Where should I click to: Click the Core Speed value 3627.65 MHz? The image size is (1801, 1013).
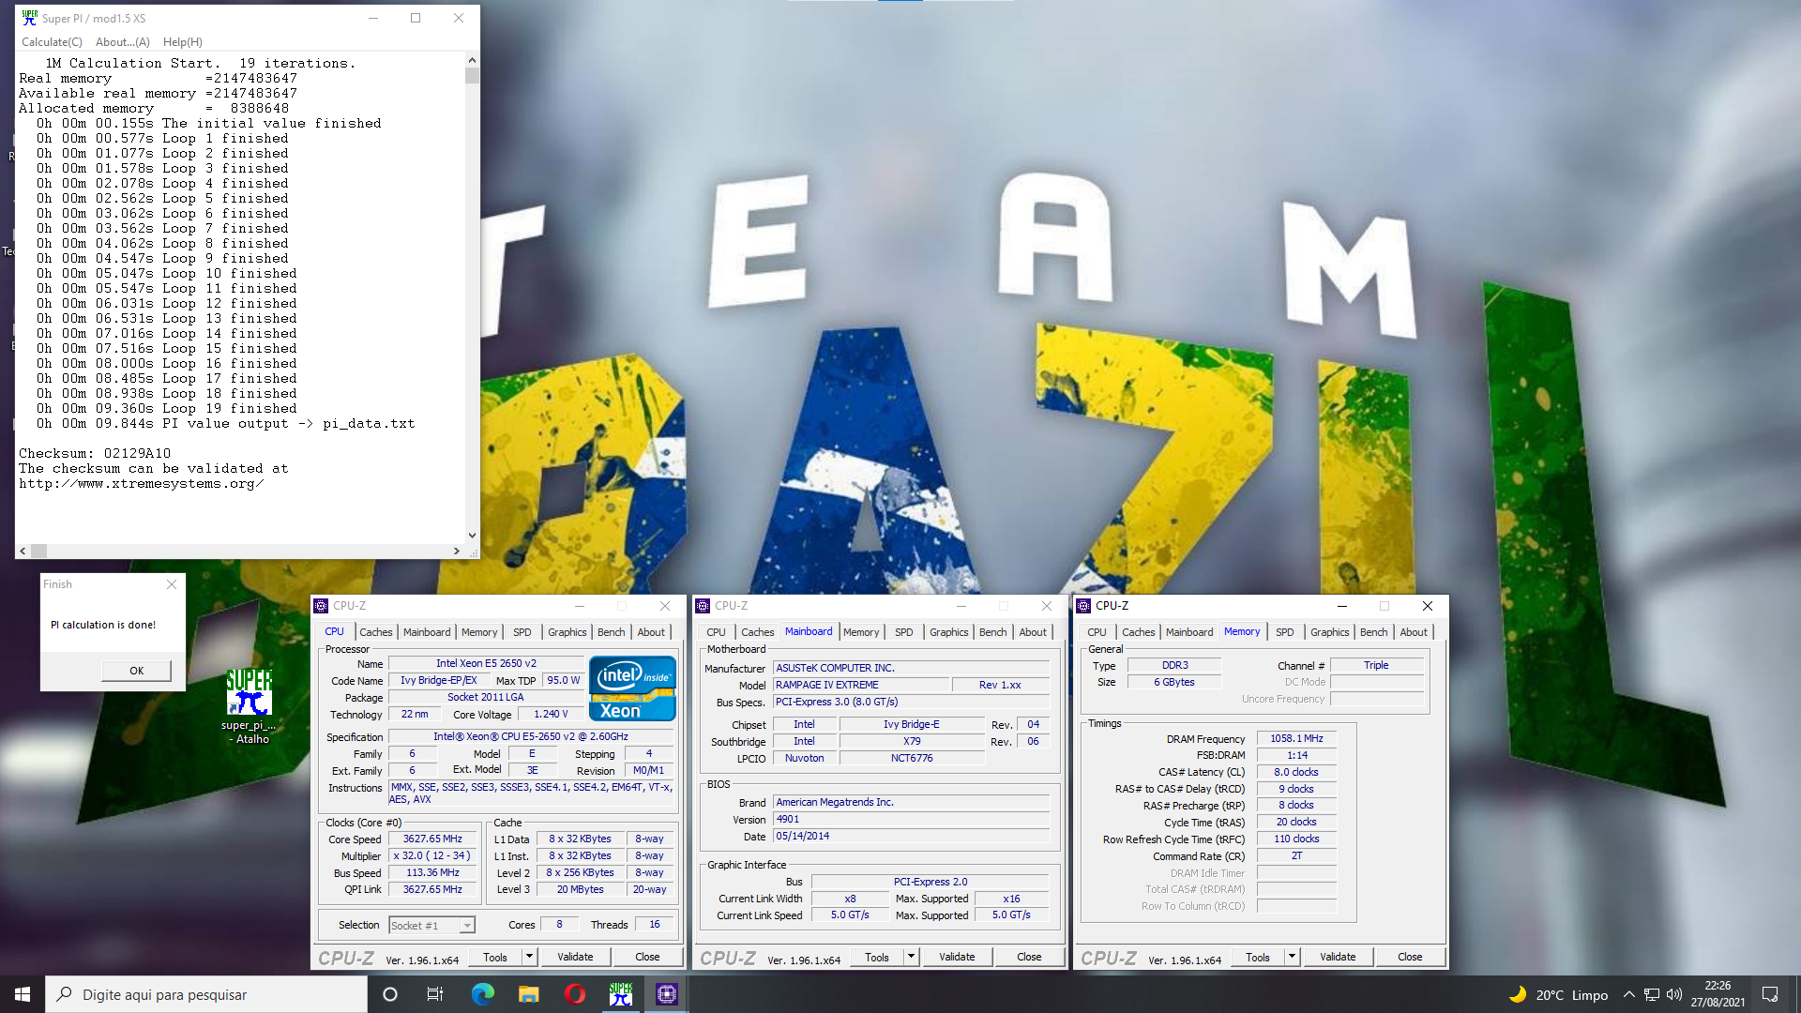tap(432, 839)
